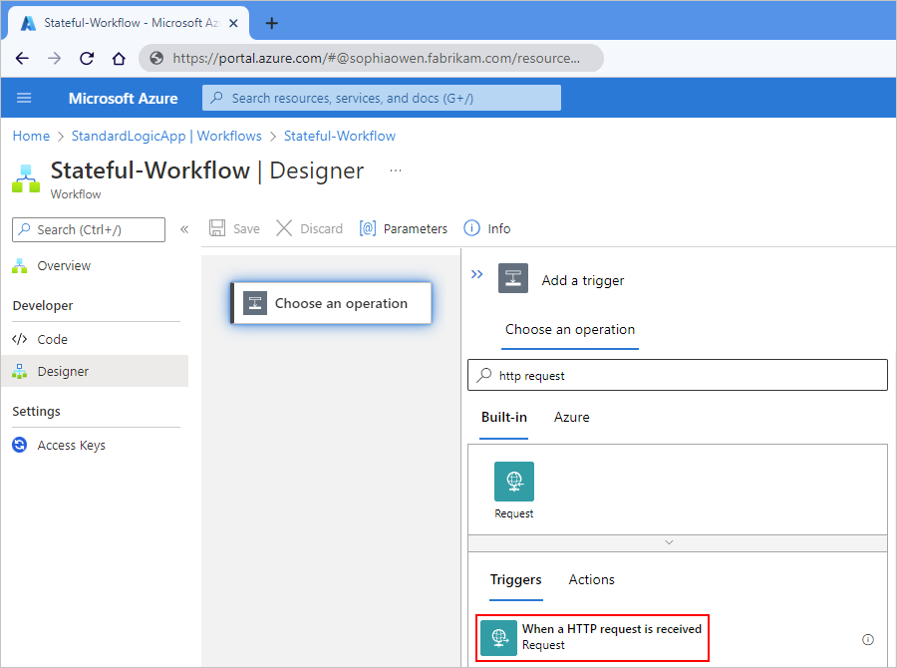The width and height of the screenshot is (897, 668).
Task: Go to Home breadcrumb
Action: (31, 136)
